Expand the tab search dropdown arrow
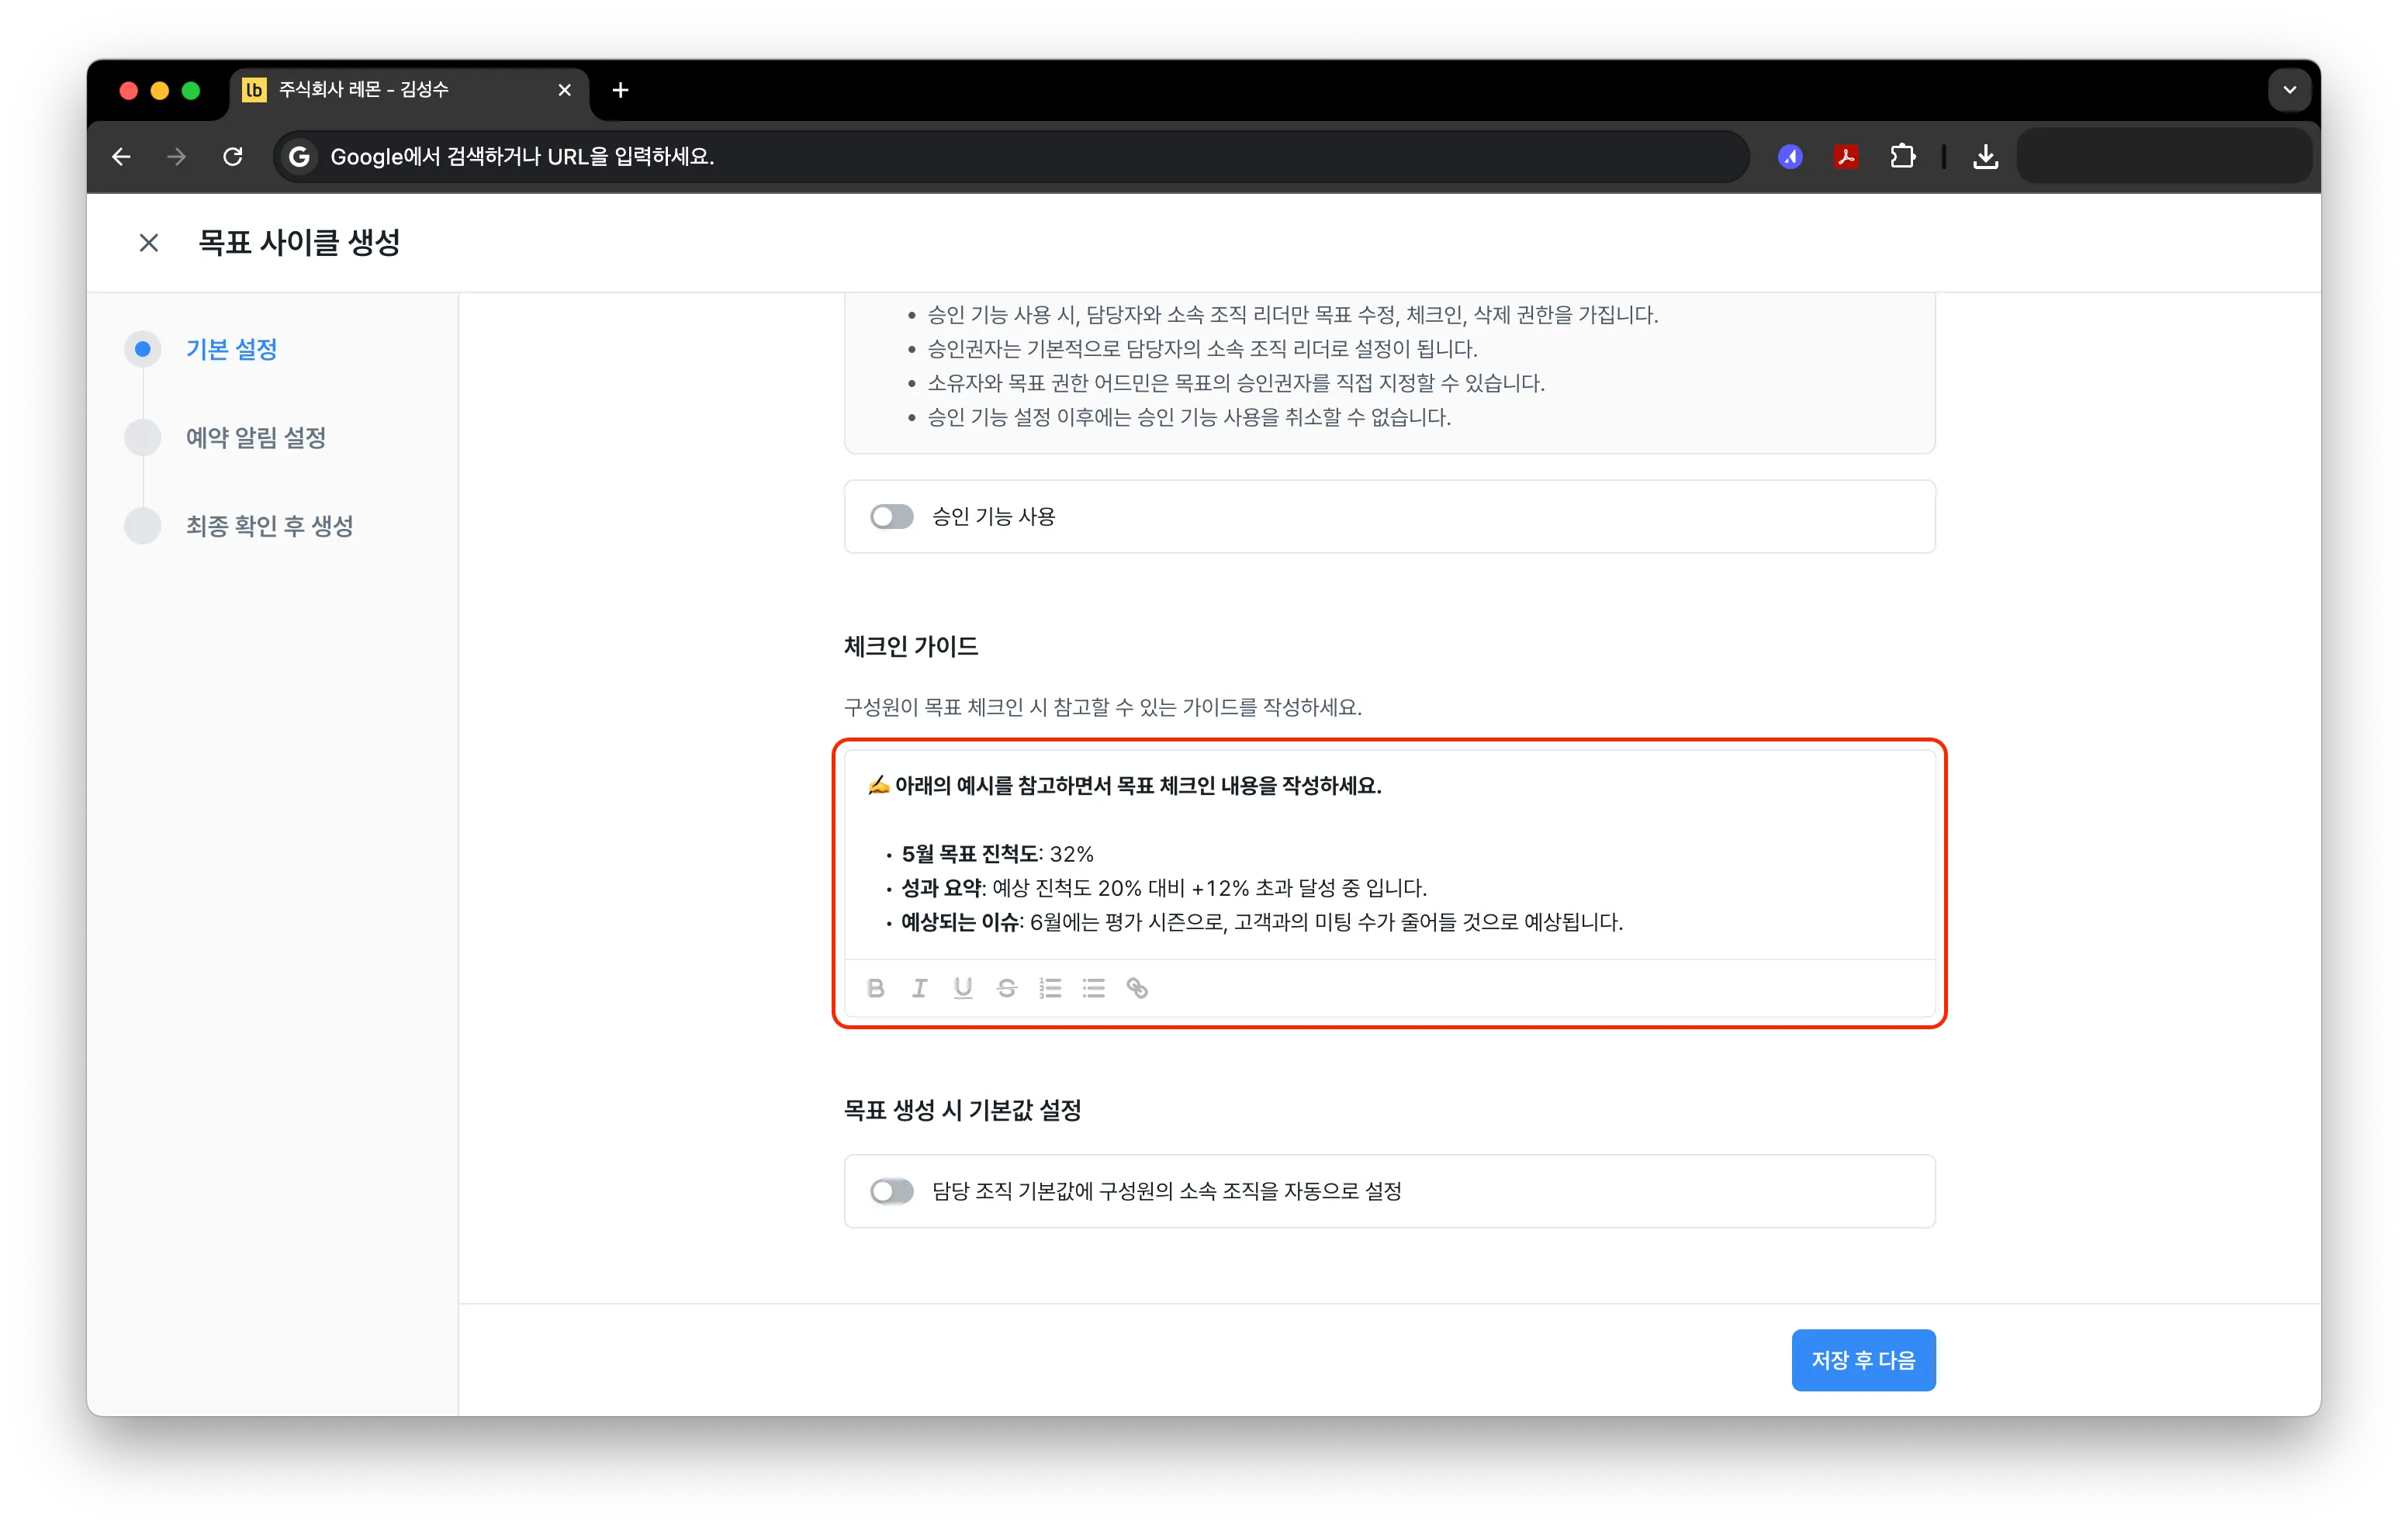Image resolution: width=2408 pixels, height=1531 pixels. click(2289, 90)
